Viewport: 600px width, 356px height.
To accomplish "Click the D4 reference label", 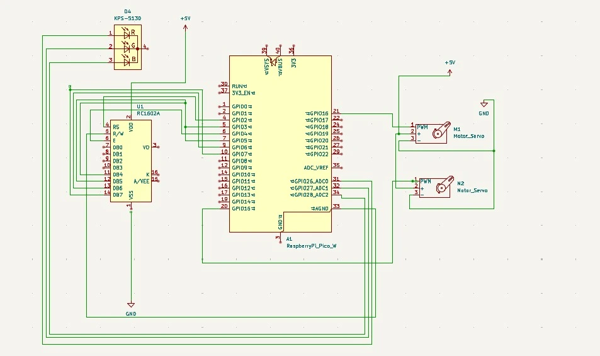I will pyautogui.click(x=127, y=12).
